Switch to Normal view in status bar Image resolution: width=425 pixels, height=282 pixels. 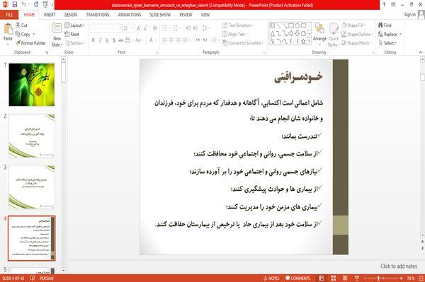322,278
